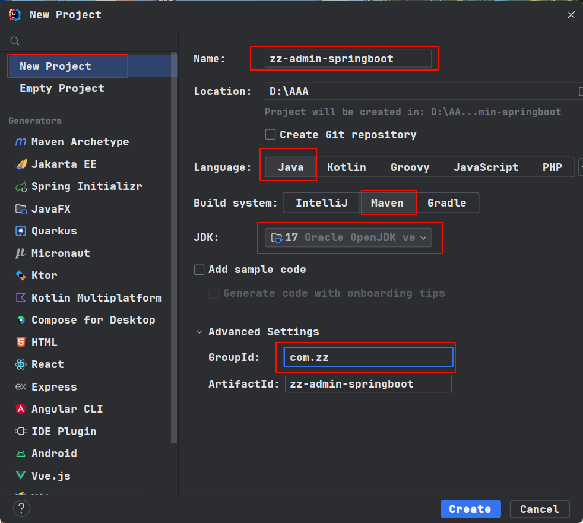Click the Cancel button
The height and width of the screenshot is (523, 583).
pyautogui.click(x=540, y=509)
